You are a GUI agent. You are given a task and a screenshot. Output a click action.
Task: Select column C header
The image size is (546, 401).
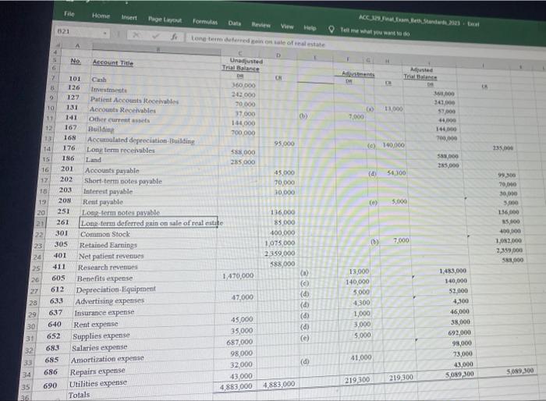[x=240, y=53]
